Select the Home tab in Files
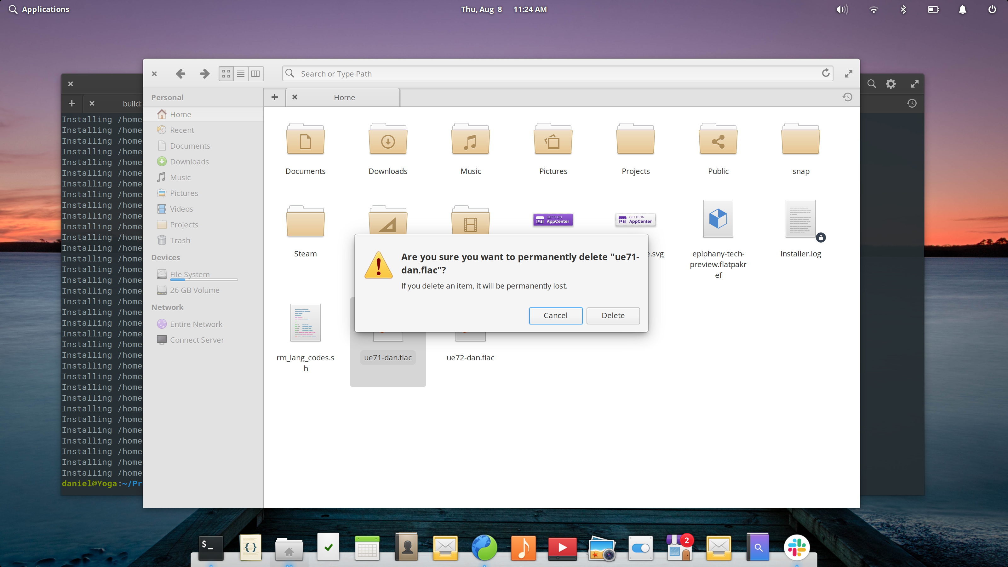Image resolution: width=1008 pixels, height=567 pixels. (344, 97)
